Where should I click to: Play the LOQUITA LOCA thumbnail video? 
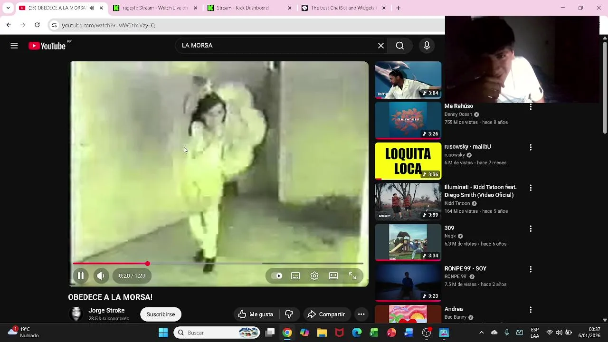(408, 161)
